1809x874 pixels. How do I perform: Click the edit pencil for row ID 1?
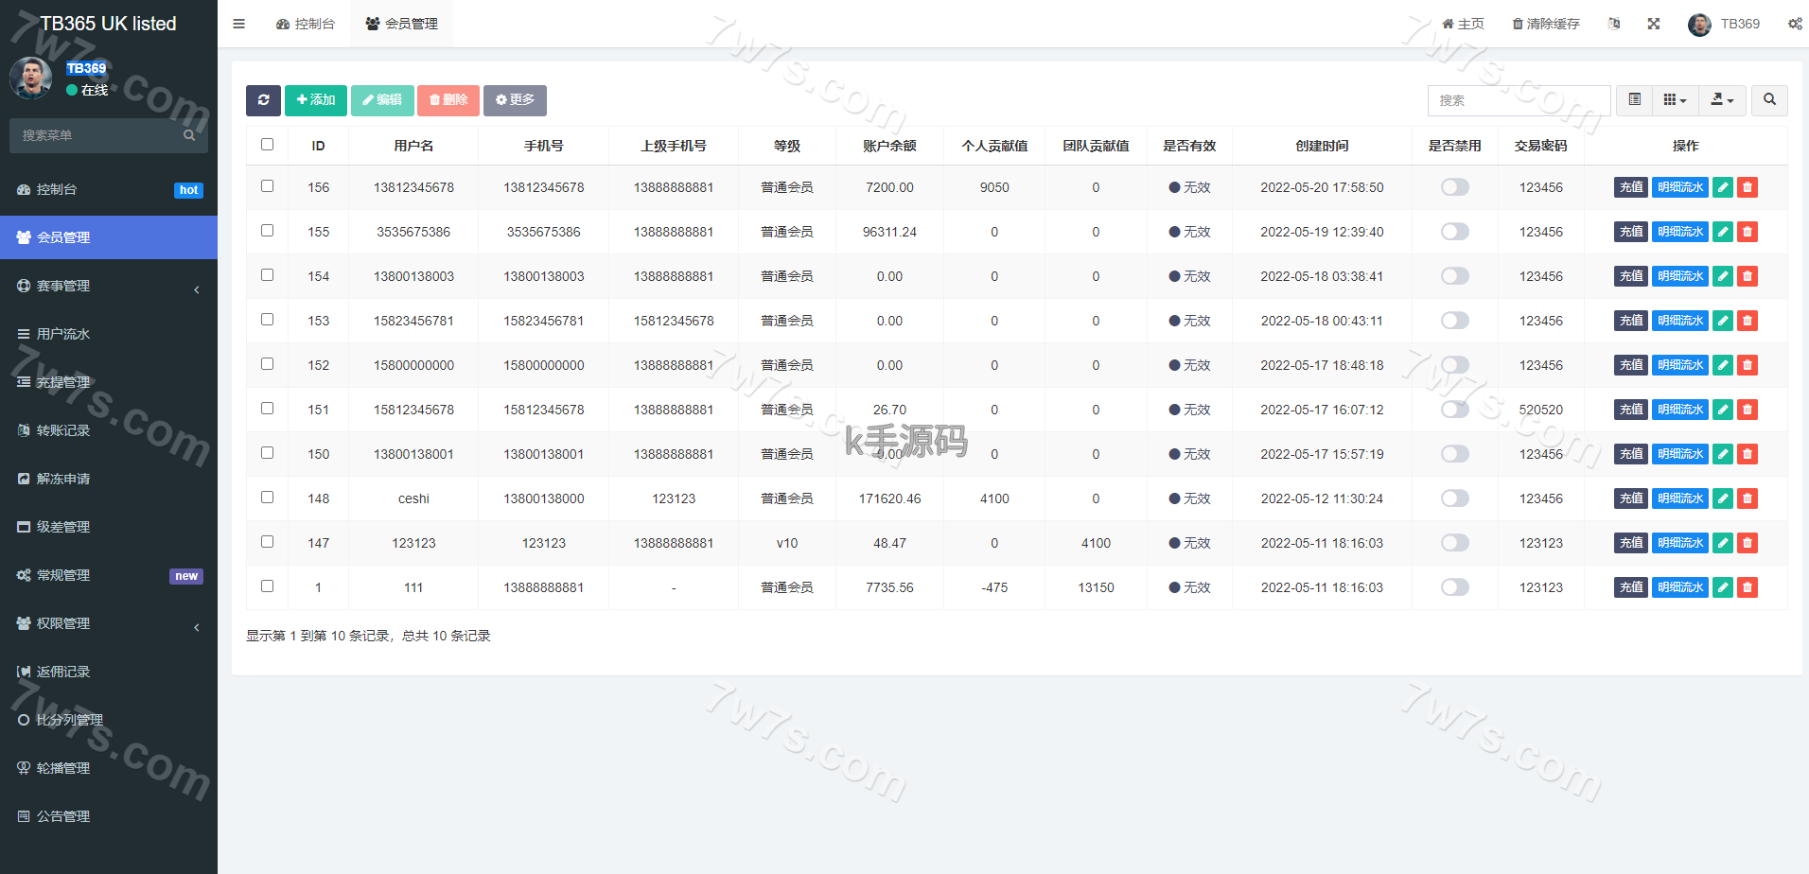pyautogui.click(x=1723, y=587)
